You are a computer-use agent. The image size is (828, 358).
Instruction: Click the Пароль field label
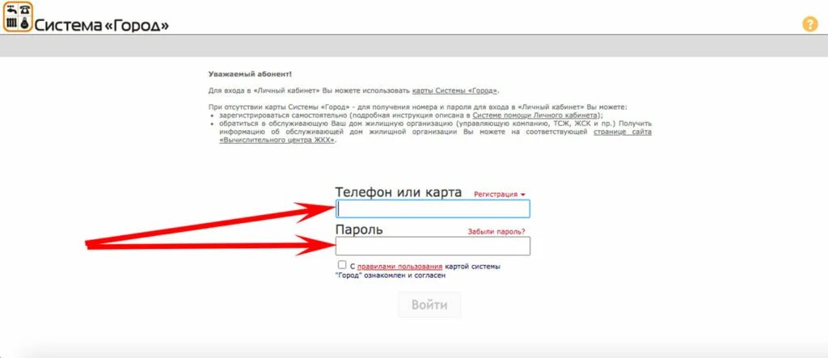coord(359,230)
